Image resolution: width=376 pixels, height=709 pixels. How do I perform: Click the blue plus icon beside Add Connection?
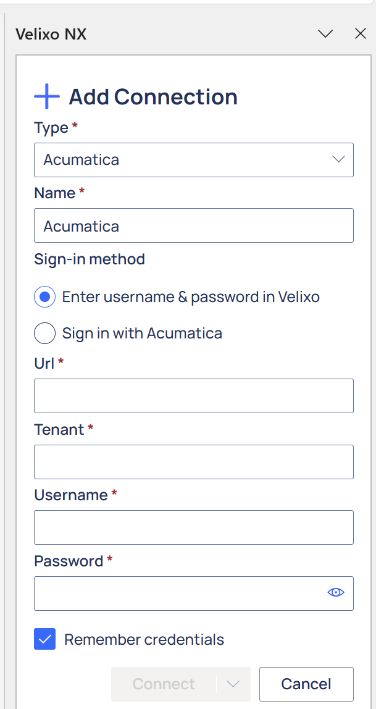(46, 96)
